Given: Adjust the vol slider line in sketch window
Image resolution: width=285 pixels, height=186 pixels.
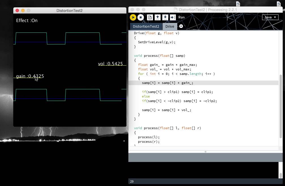Looking at the screenshot, I should click(112, 65).
